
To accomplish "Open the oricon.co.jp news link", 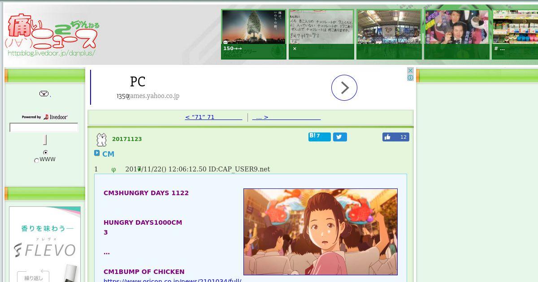I will [173, 280].
